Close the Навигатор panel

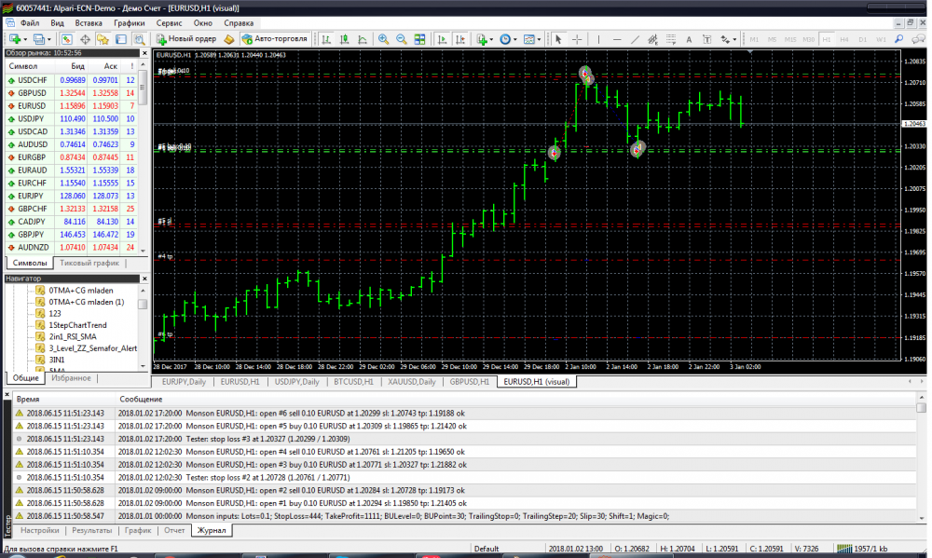[144, 279]
